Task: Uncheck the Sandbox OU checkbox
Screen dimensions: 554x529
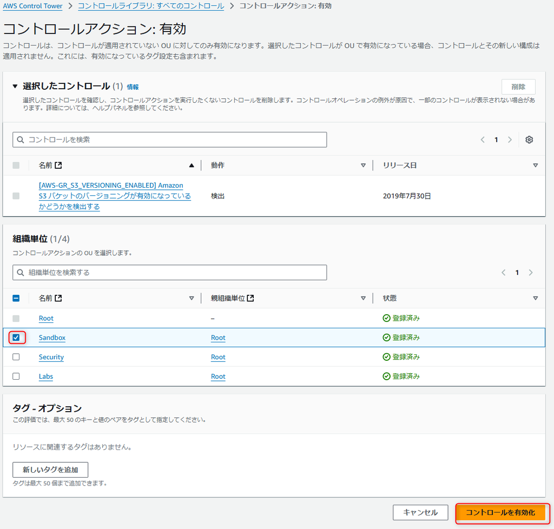Action: point(16,338)
